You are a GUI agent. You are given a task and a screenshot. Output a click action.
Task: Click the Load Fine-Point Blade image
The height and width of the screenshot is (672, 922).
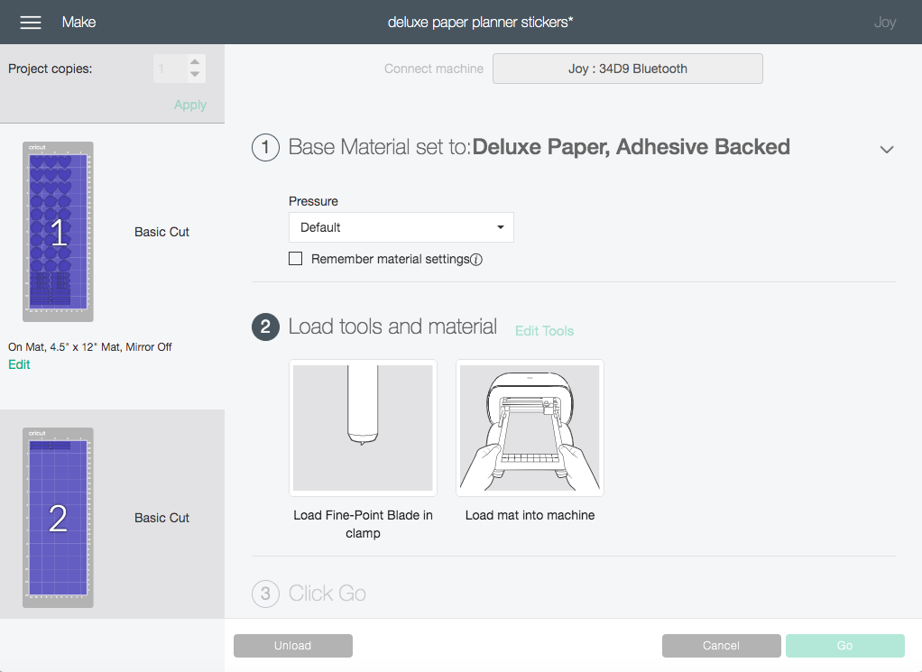363,428
